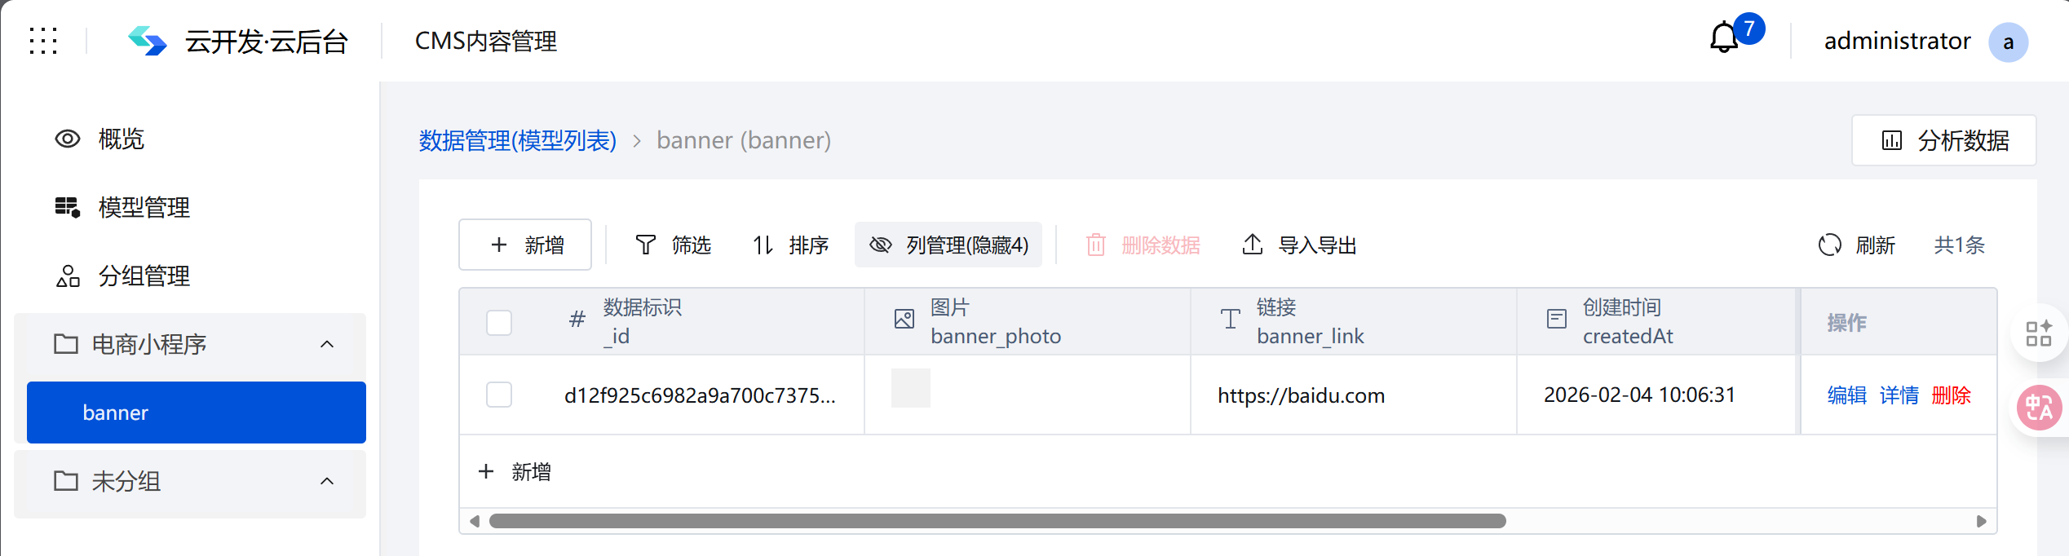The height and width of the screenshot is (556, 2069).
Task: Go to 概览 overview page
Action: tap(121, 139)
